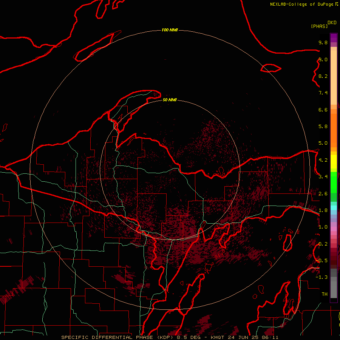Click the [PHAS] label above the color scale
The width and height of the screenshot is (340, 340).
(x=319, y=26)
